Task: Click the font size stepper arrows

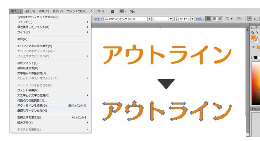Action: click(177, 19)
